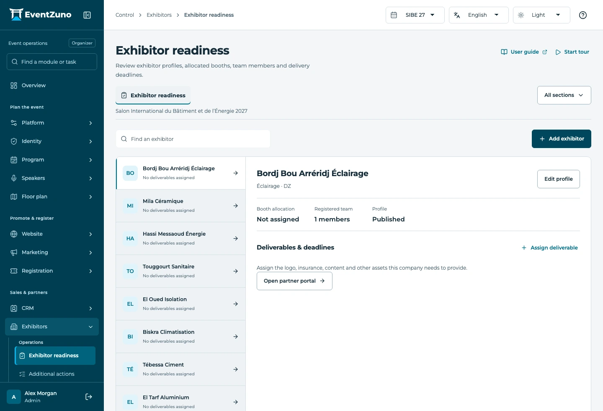Expand the Identity menu
This screenshot has height=411, width=603.
click(x=52, y=141)
